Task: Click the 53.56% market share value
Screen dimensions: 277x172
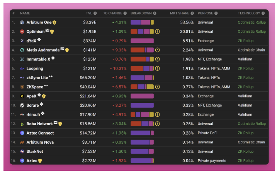Action: pos(187,22)
